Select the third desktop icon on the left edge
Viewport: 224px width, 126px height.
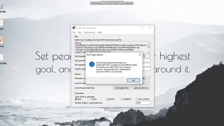coord(2,42)
